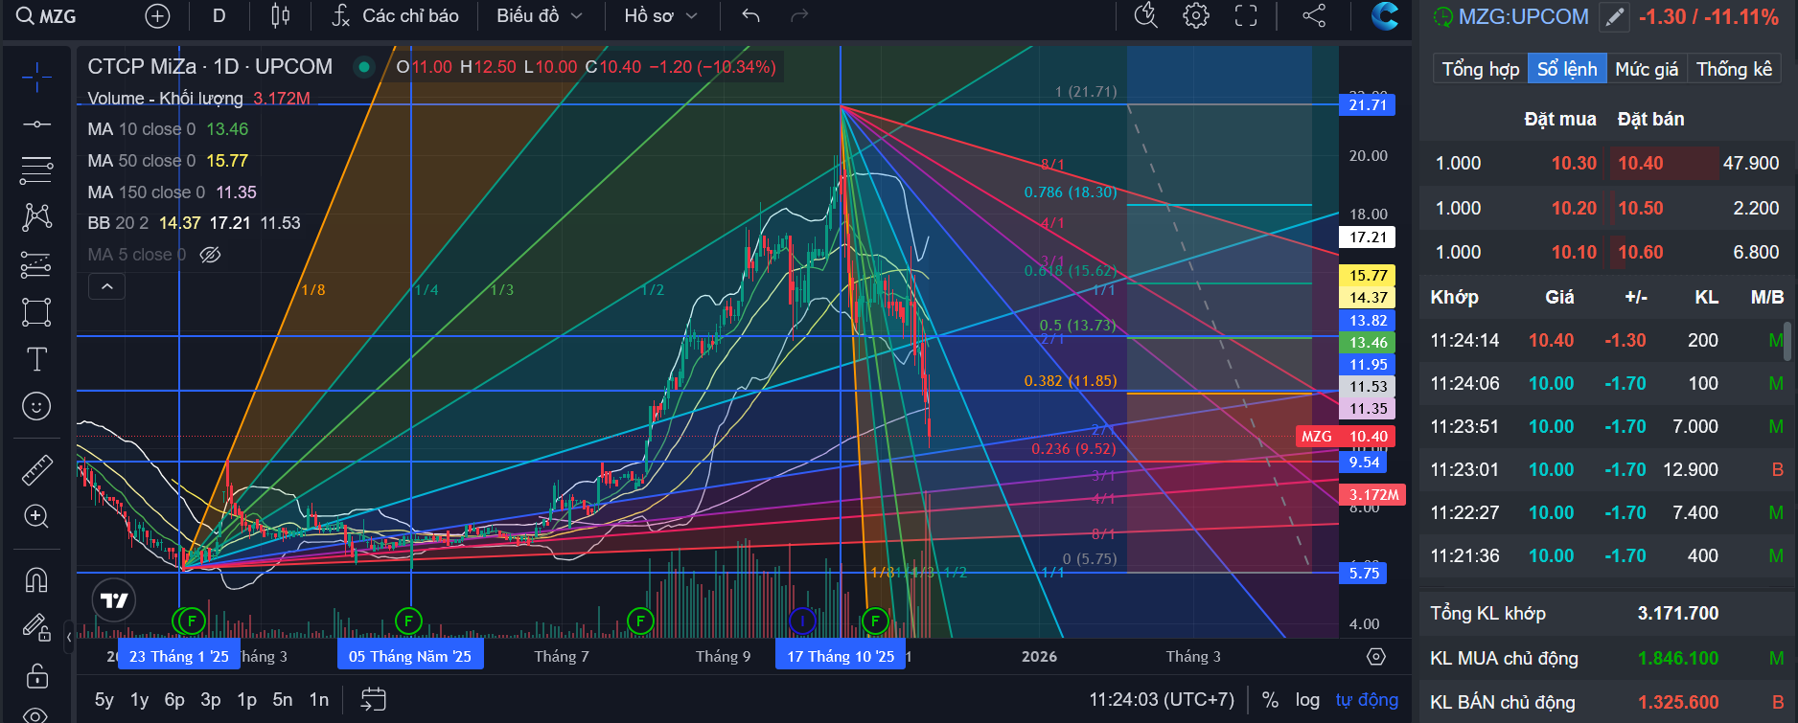Expand the Hồ sơ dropdown

660,16
